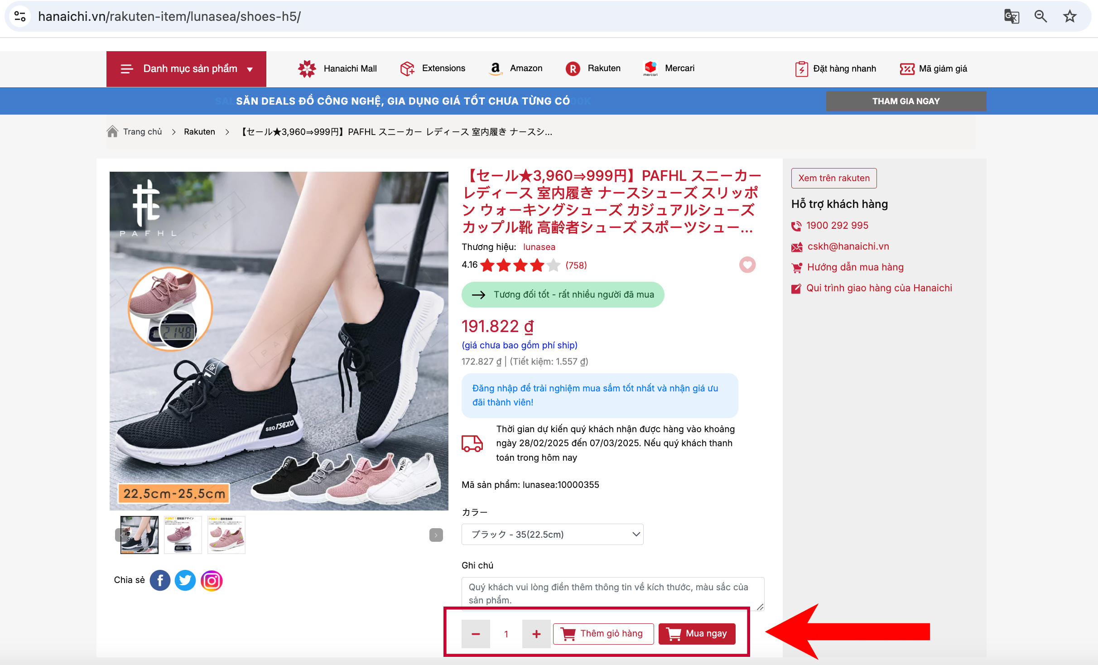Go to Mercari menu item
This screenshot has height=665, width=1098.
679,68
